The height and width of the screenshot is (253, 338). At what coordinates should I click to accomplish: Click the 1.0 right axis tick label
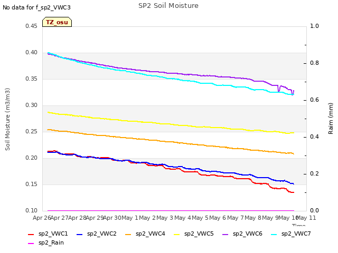[314, 26]
